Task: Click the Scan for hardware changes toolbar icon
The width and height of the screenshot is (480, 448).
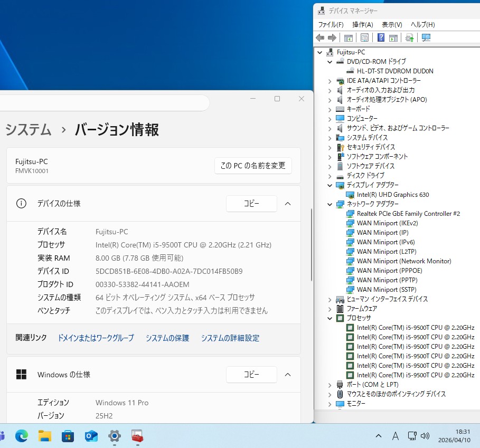Action: pyautogui.click(x=426, y=37)
